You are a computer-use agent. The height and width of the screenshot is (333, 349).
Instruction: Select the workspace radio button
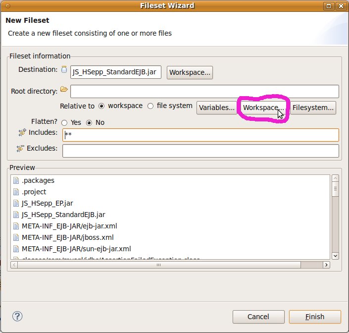[x=101, y=106]
